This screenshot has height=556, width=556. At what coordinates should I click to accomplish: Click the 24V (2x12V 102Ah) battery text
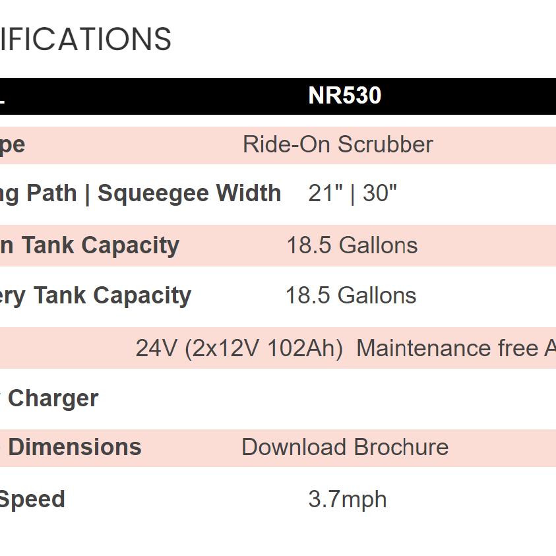pos(239,348)
